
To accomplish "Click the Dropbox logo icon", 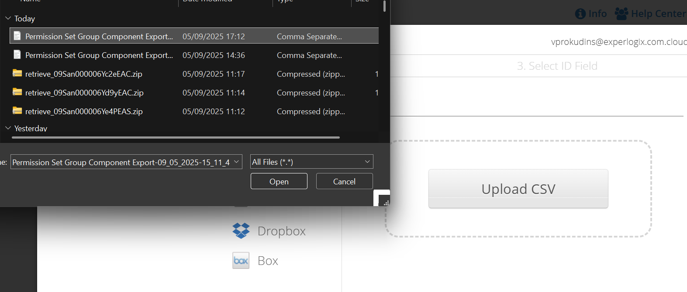I will point(241,231).
